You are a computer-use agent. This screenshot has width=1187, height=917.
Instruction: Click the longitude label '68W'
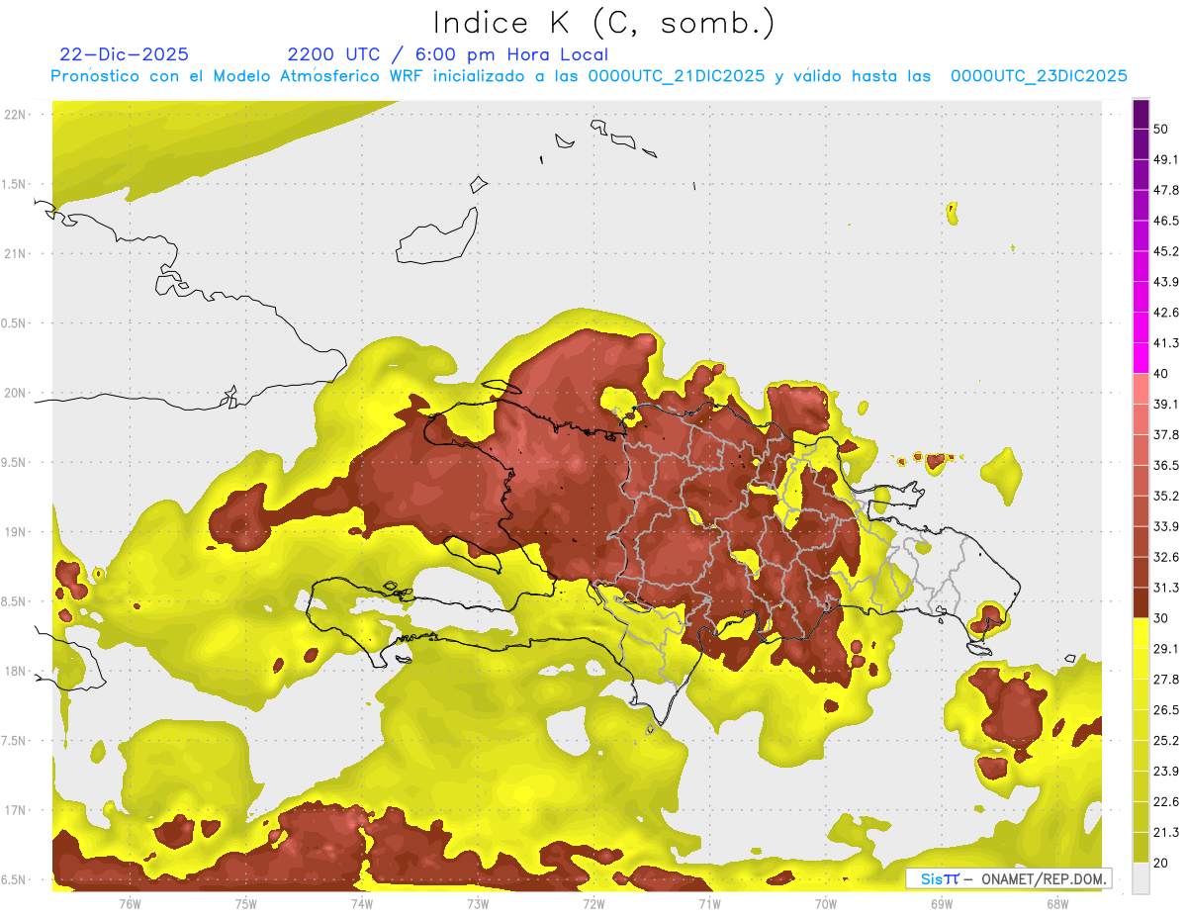tap(1057, 903)
